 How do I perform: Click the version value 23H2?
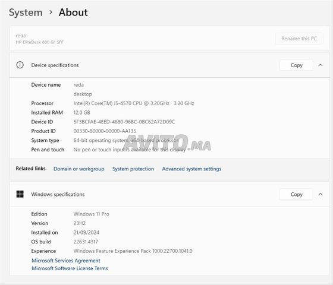(x=80, y=223)
